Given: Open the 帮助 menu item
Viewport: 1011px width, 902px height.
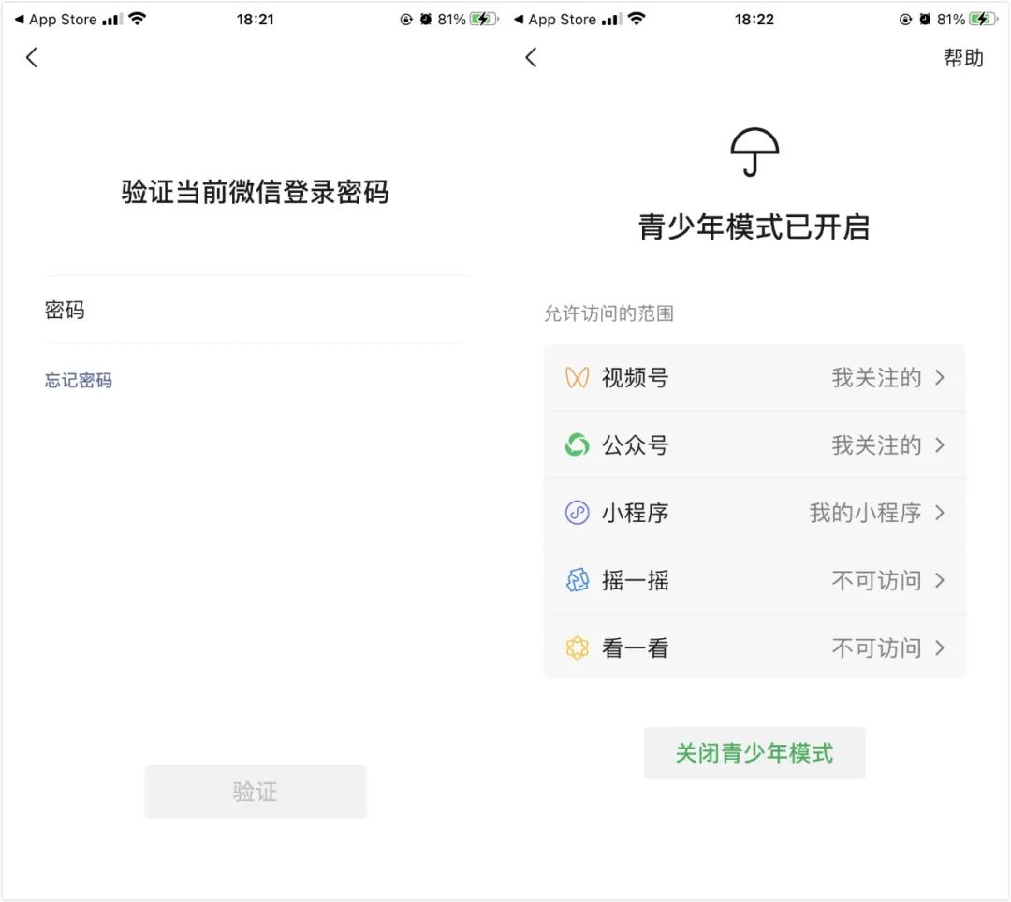Looking at the screenshot, I should click(x=963, y=58).
